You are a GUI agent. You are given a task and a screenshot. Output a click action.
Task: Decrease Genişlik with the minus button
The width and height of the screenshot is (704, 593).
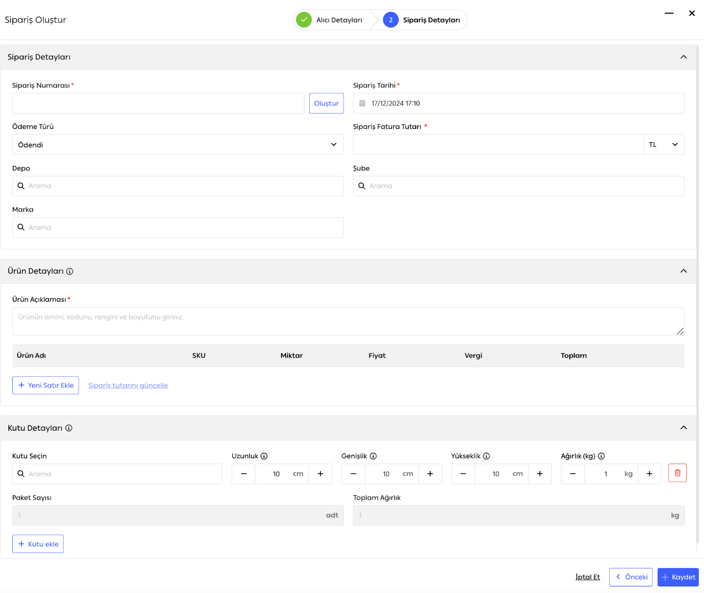353,474
